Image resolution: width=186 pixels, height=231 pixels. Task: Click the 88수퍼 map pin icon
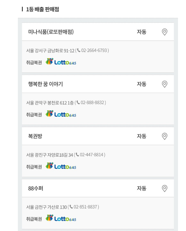pyautogui.click(x=164, y=188)
